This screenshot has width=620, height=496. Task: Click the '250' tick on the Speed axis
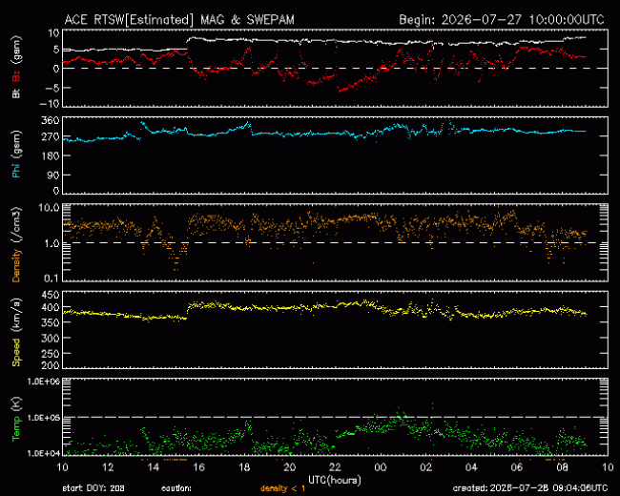tap(51, 354)
